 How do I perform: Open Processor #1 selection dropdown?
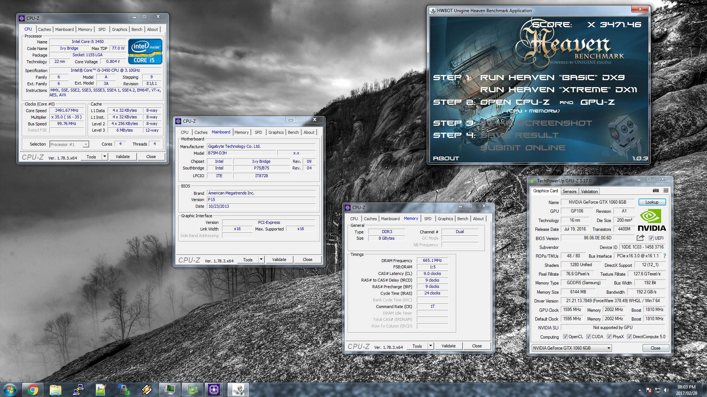[x=69, y=144]
